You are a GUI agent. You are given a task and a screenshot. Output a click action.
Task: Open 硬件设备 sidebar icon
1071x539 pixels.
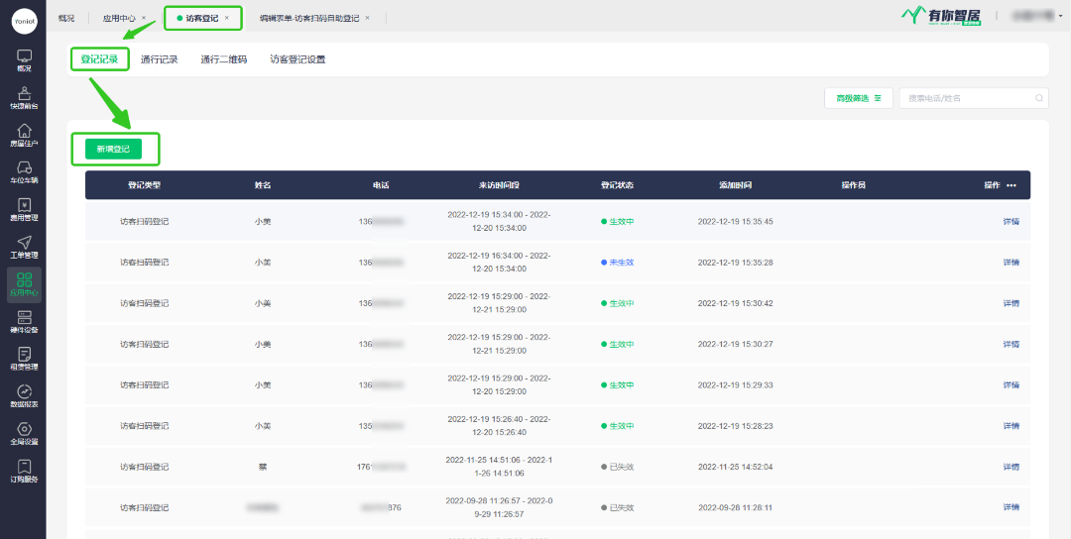(x=23, y=321)
